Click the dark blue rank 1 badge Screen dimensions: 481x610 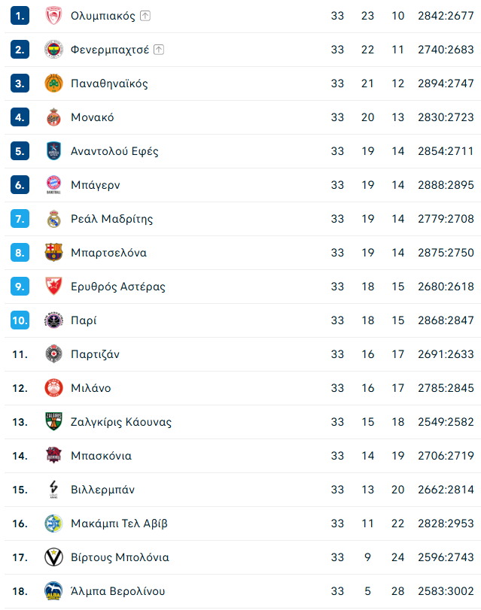[x=20, y=16]
